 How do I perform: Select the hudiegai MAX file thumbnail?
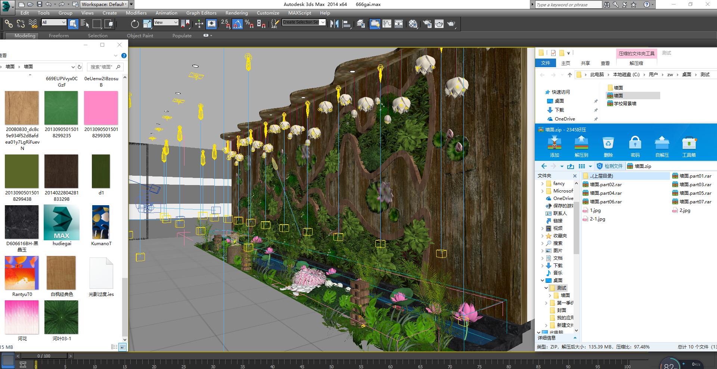62,222
